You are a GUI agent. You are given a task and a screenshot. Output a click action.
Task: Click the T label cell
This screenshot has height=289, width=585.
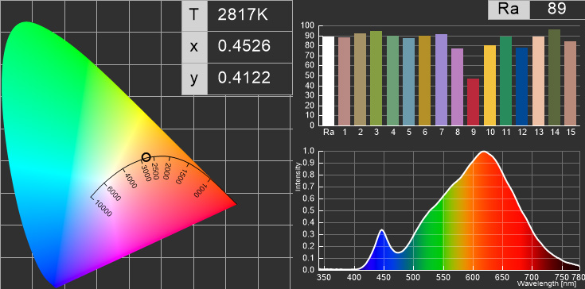click(194, 15)
